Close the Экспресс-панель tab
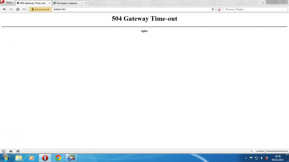This screenshot has height=162, width=289. (86, 3)
